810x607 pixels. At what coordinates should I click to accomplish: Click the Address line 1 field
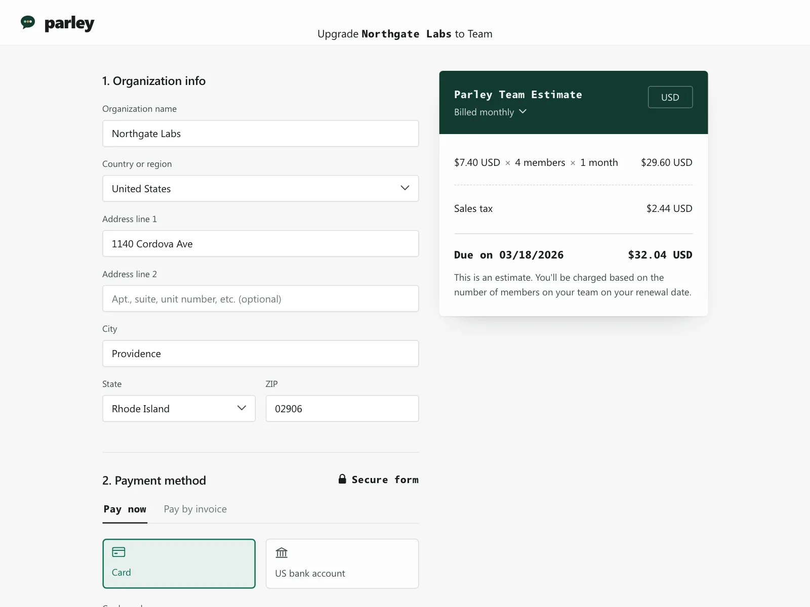[x=261, y=244]
